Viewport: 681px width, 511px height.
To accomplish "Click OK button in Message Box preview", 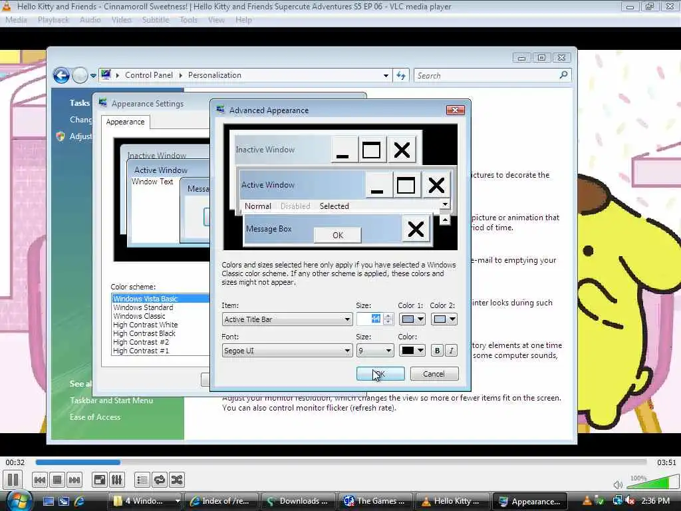I will (x=337, y=235).
